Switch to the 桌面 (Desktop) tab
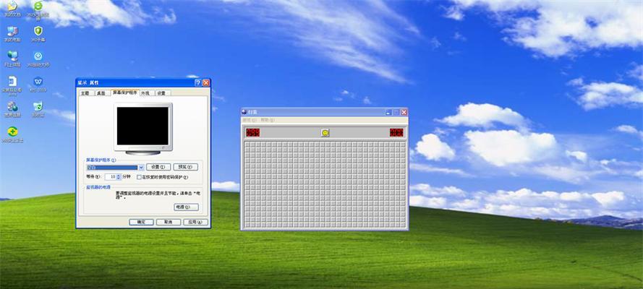 [x=101, y=93]
